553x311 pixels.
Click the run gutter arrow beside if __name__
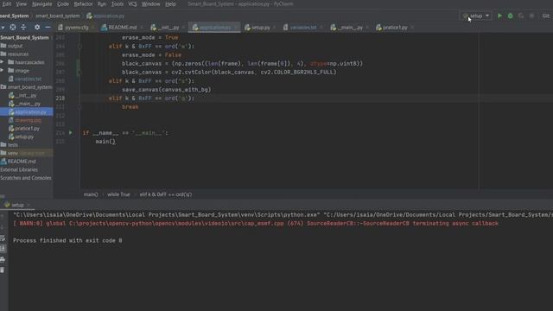pos(71,132)
